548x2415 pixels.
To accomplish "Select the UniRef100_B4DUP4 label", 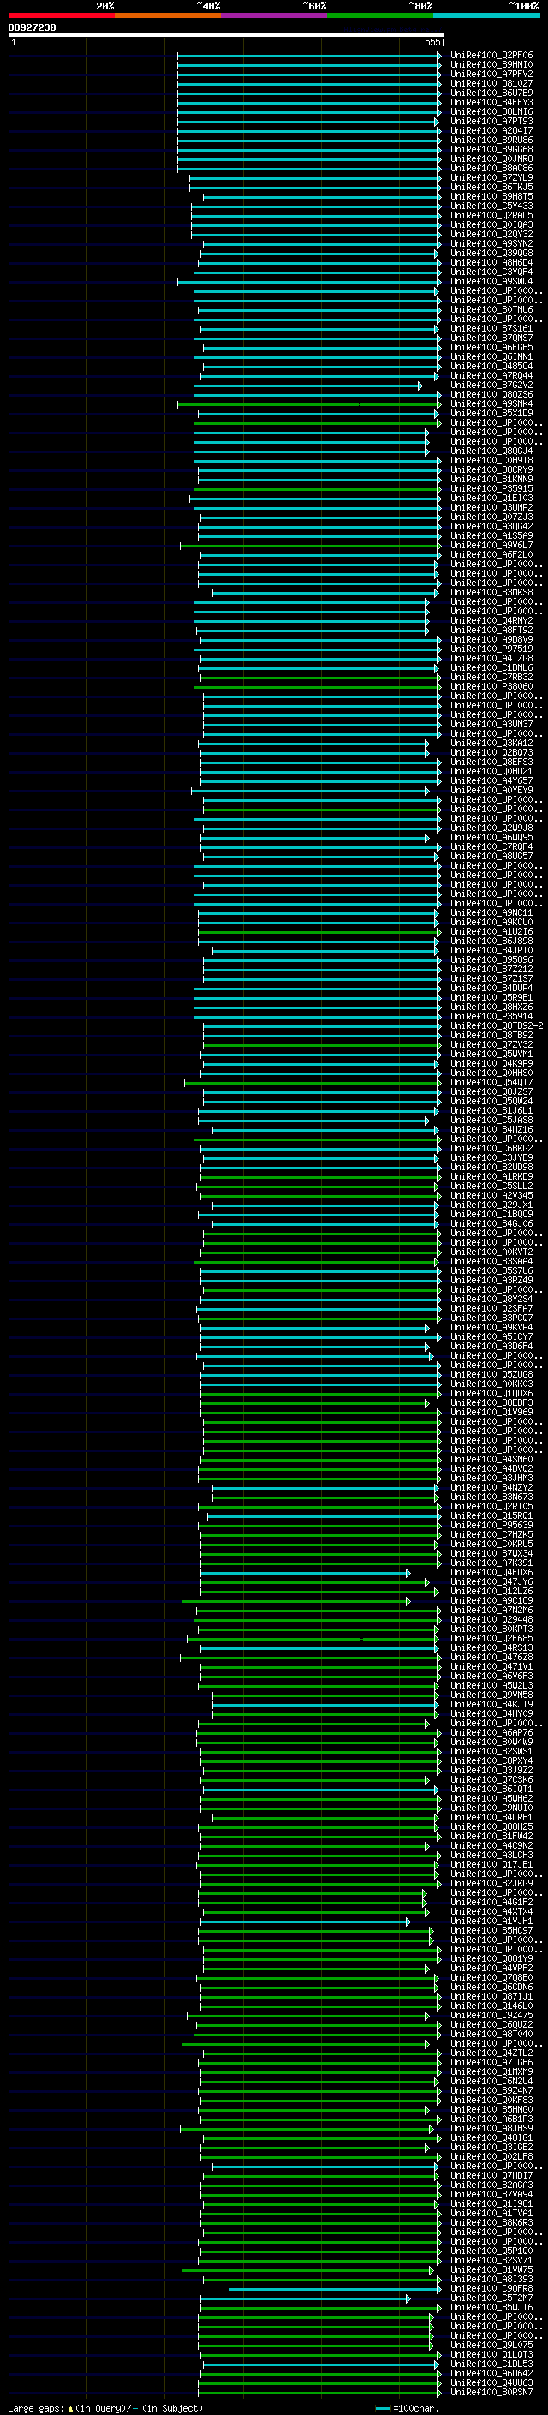I will (491, 987).
